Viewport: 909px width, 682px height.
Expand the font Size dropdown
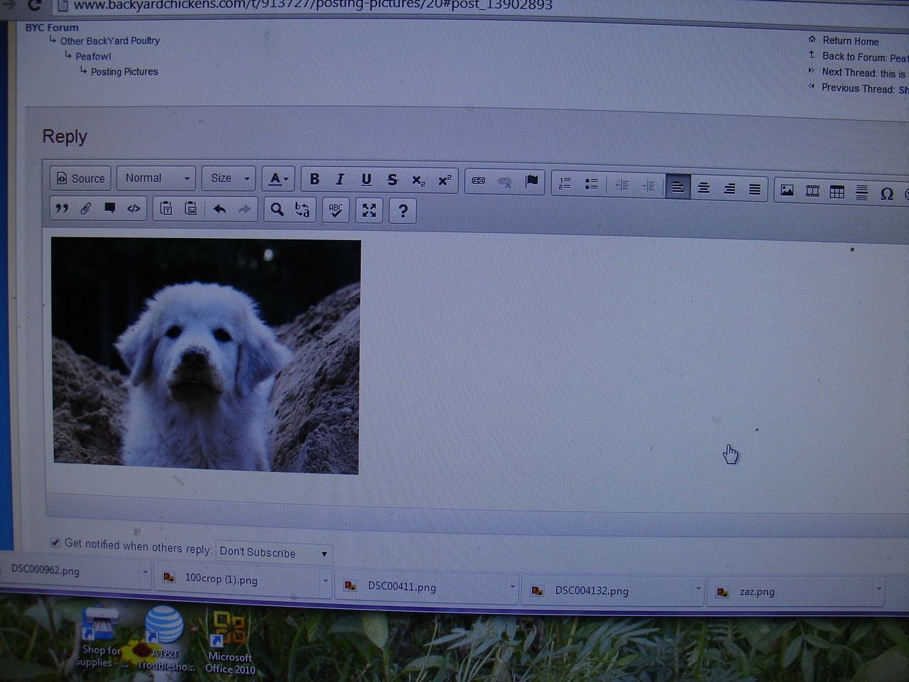pos(229,178)
